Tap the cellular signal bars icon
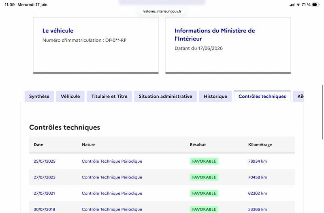This screenshot has width=324, height=213. pos(292,4)
